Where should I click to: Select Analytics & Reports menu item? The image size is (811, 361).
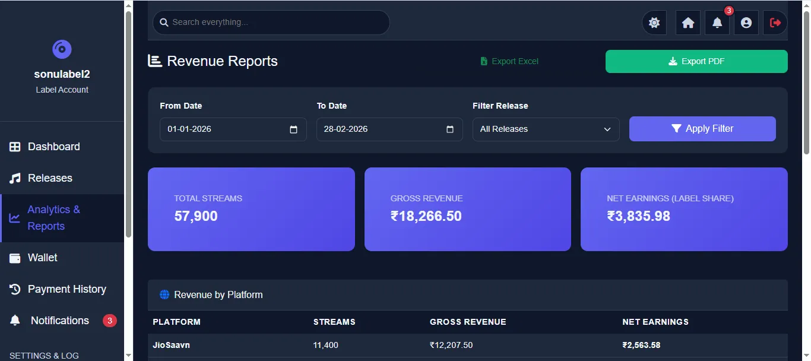click(62, 218)
